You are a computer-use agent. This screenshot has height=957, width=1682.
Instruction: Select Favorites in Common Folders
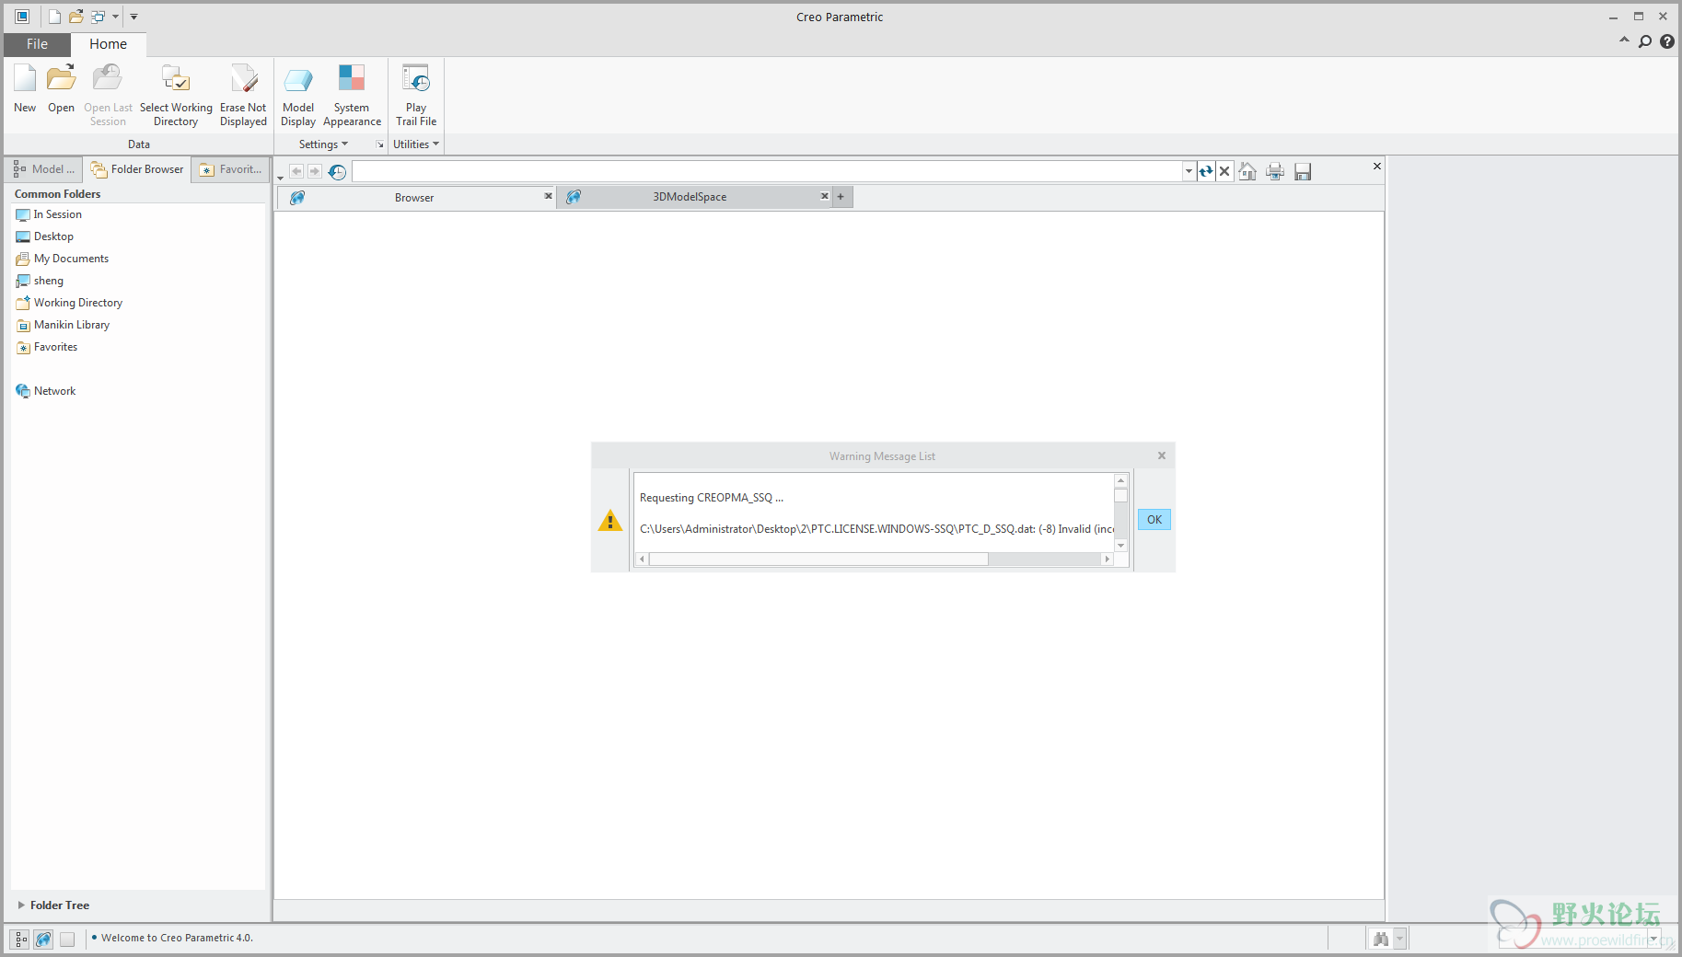46,347
